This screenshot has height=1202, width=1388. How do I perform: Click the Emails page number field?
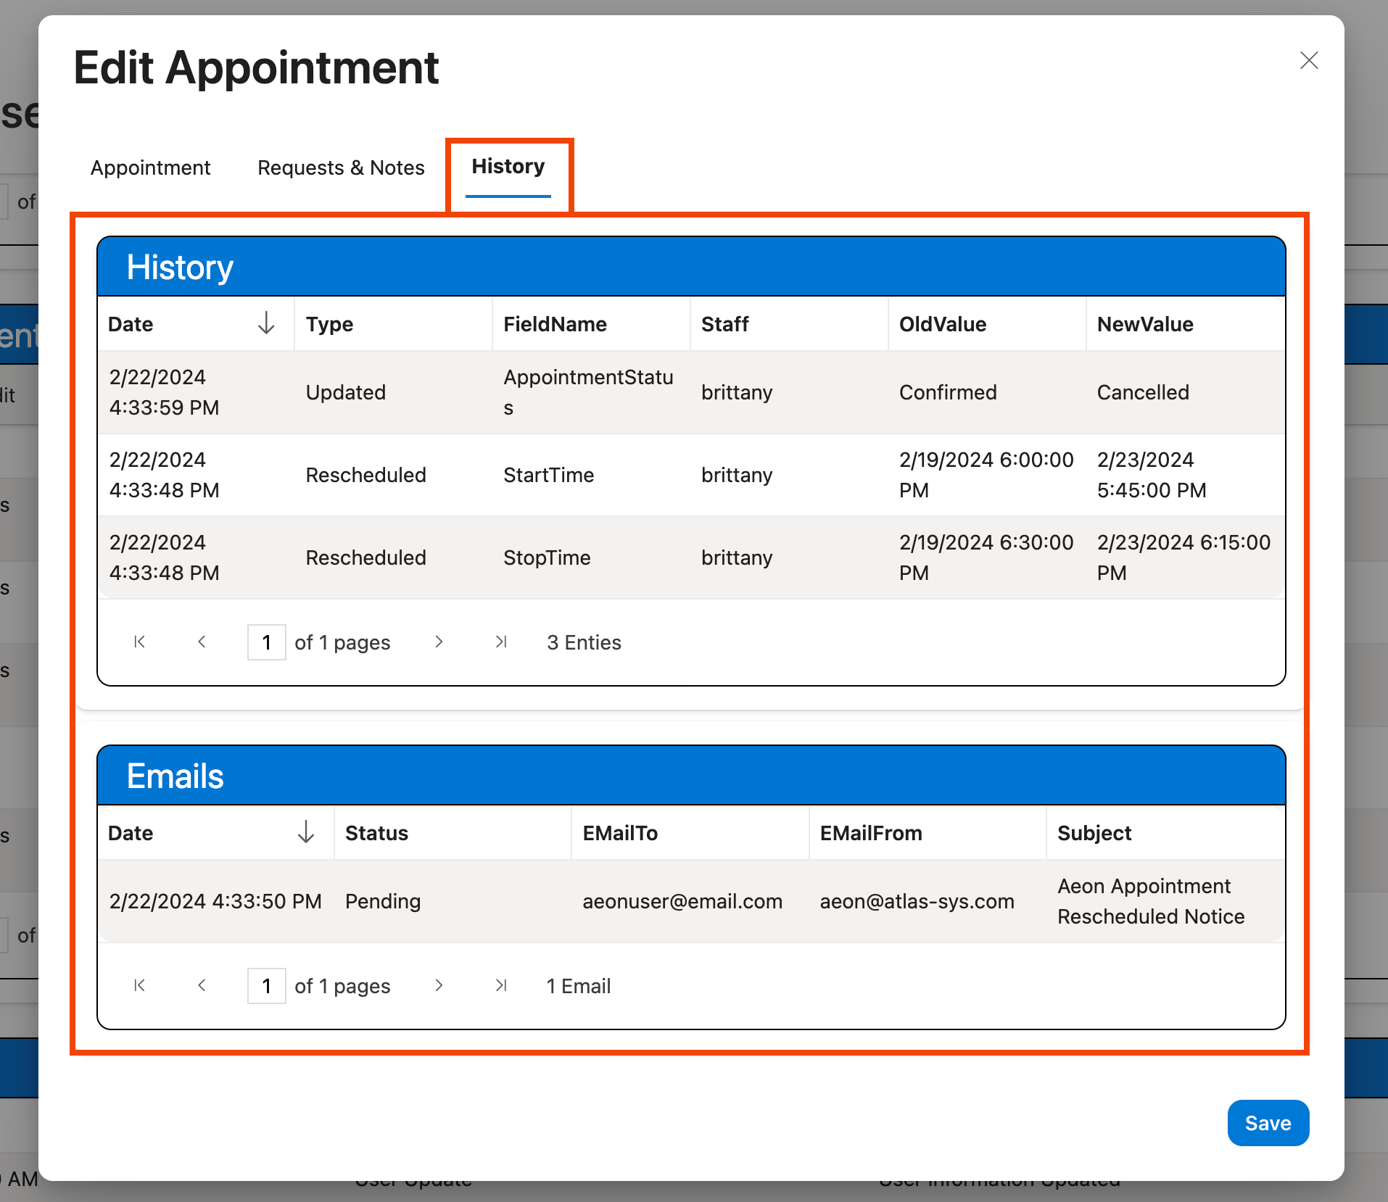point(266,985)
